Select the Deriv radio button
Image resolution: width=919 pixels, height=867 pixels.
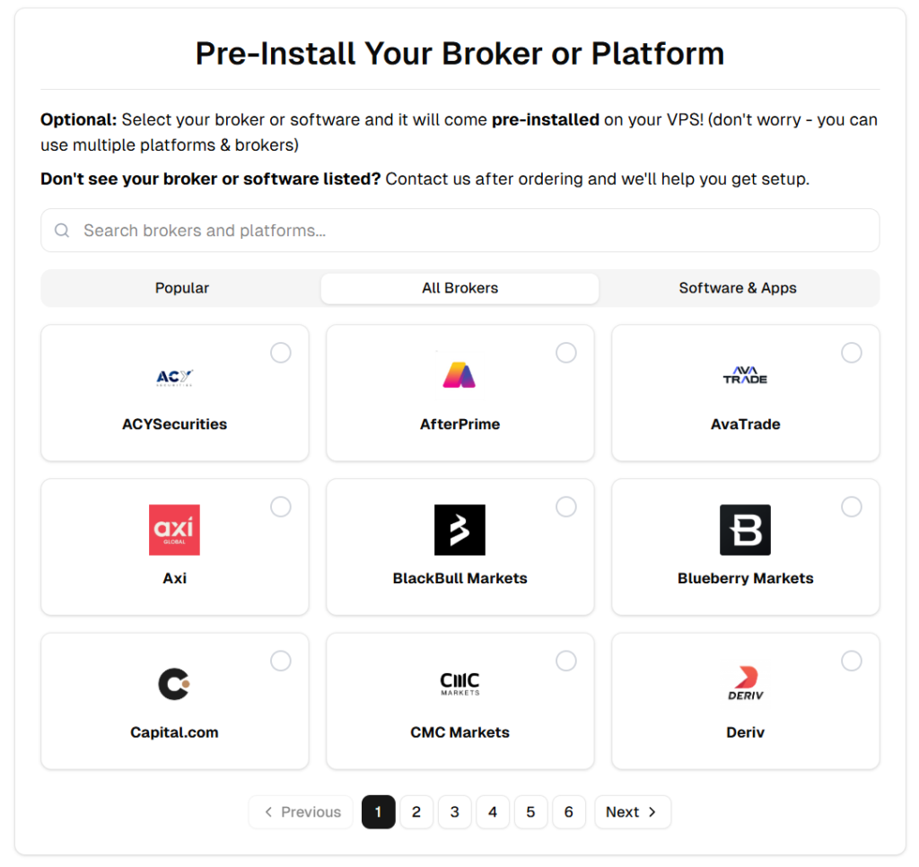(852, 661)
